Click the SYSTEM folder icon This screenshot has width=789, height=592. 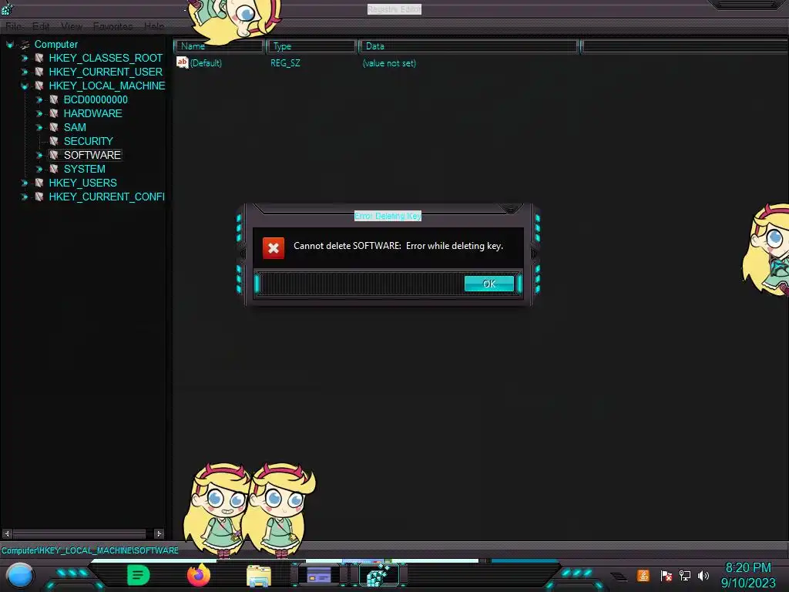(x=54, y=169)
